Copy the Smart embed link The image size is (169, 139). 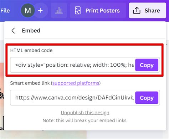coord(147,98)
